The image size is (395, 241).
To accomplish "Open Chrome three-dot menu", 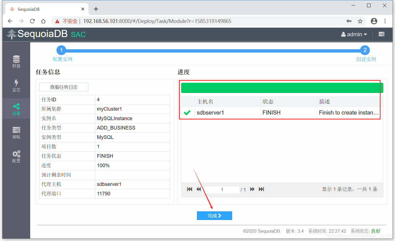I will coord(385,21).
